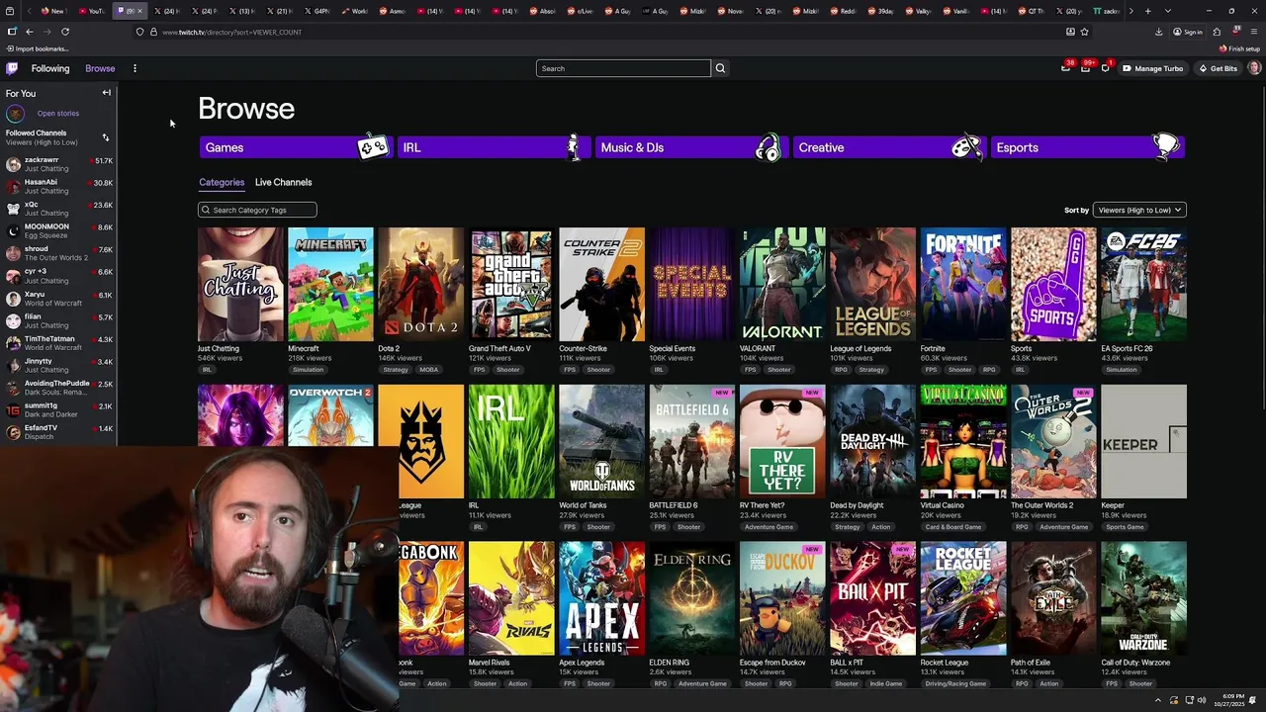Open the IRL browse banner
This screenshot has height=712, width=1266.
click(x=494, y=147)
